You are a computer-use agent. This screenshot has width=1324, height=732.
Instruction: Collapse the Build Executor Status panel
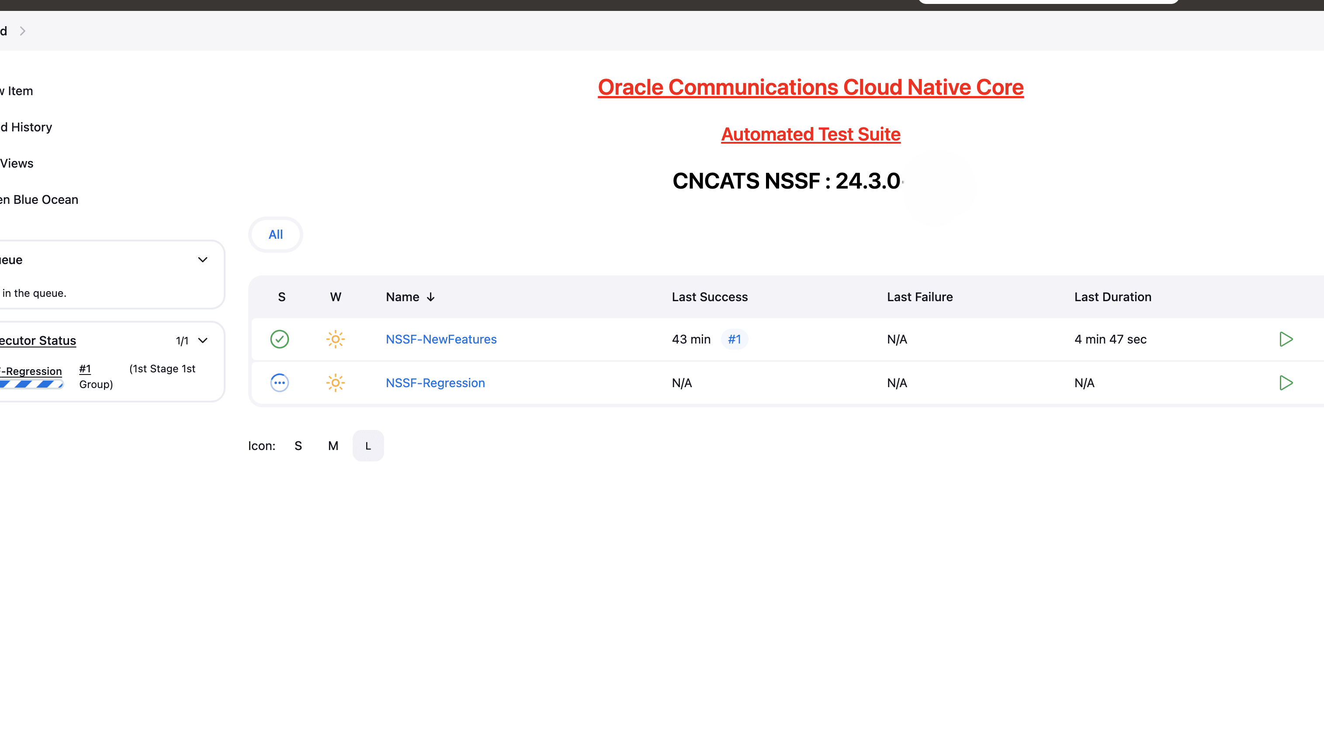[202, 340]
